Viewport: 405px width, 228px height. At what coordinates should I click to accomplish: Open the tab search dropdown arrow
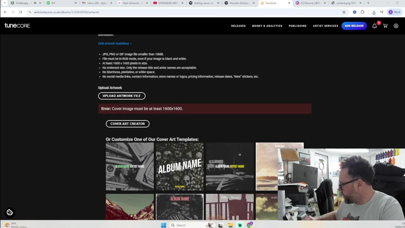(x=4, y=3)
